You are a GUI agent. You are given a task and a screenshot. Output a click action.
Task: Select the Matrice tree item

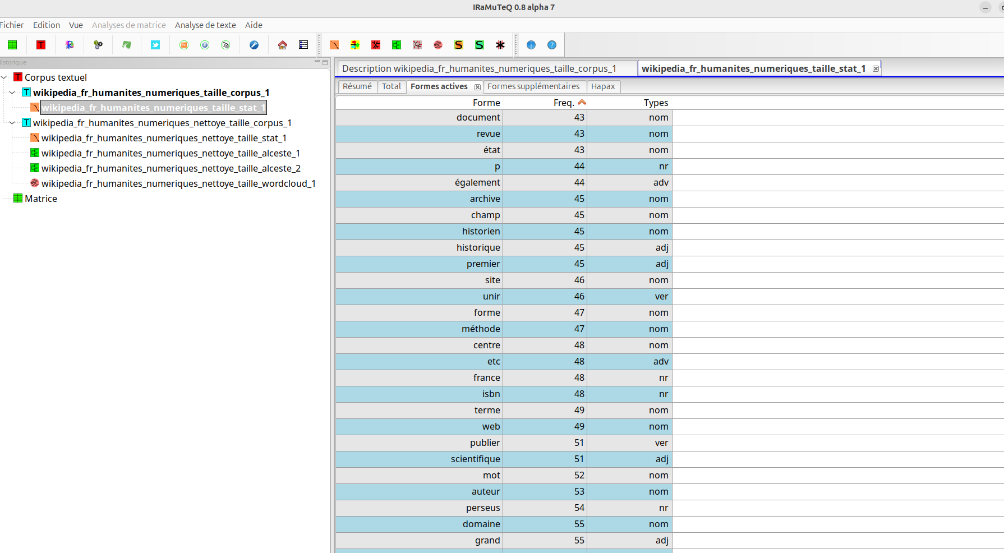[40, 199]
